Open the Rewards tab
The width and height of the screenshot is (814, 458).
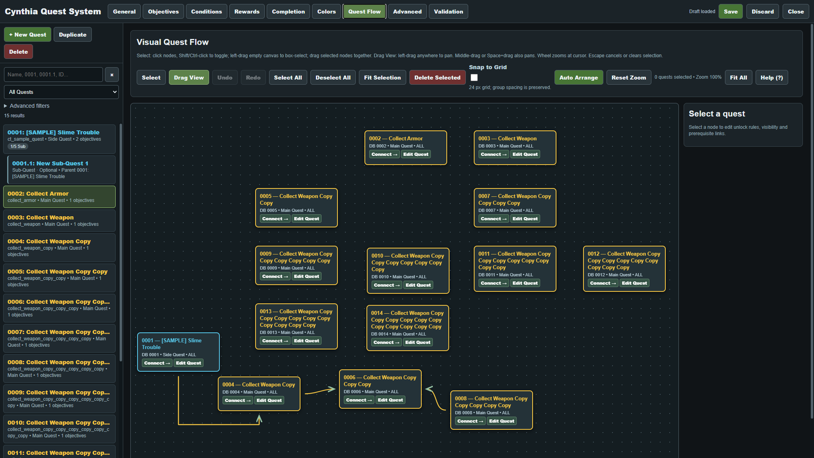[x=247, y=12]
